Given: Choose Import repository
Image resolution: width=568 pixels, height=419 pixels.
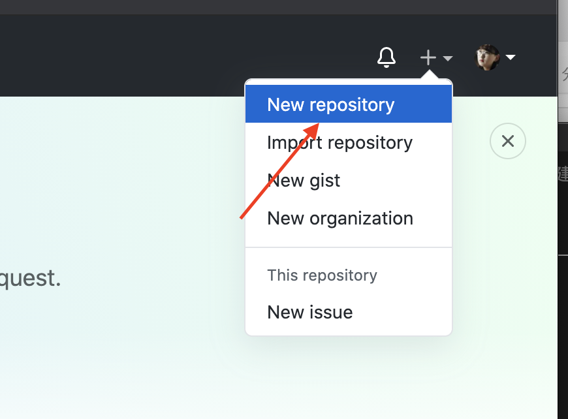Looking at the screenshot, I should coord(339,142).
